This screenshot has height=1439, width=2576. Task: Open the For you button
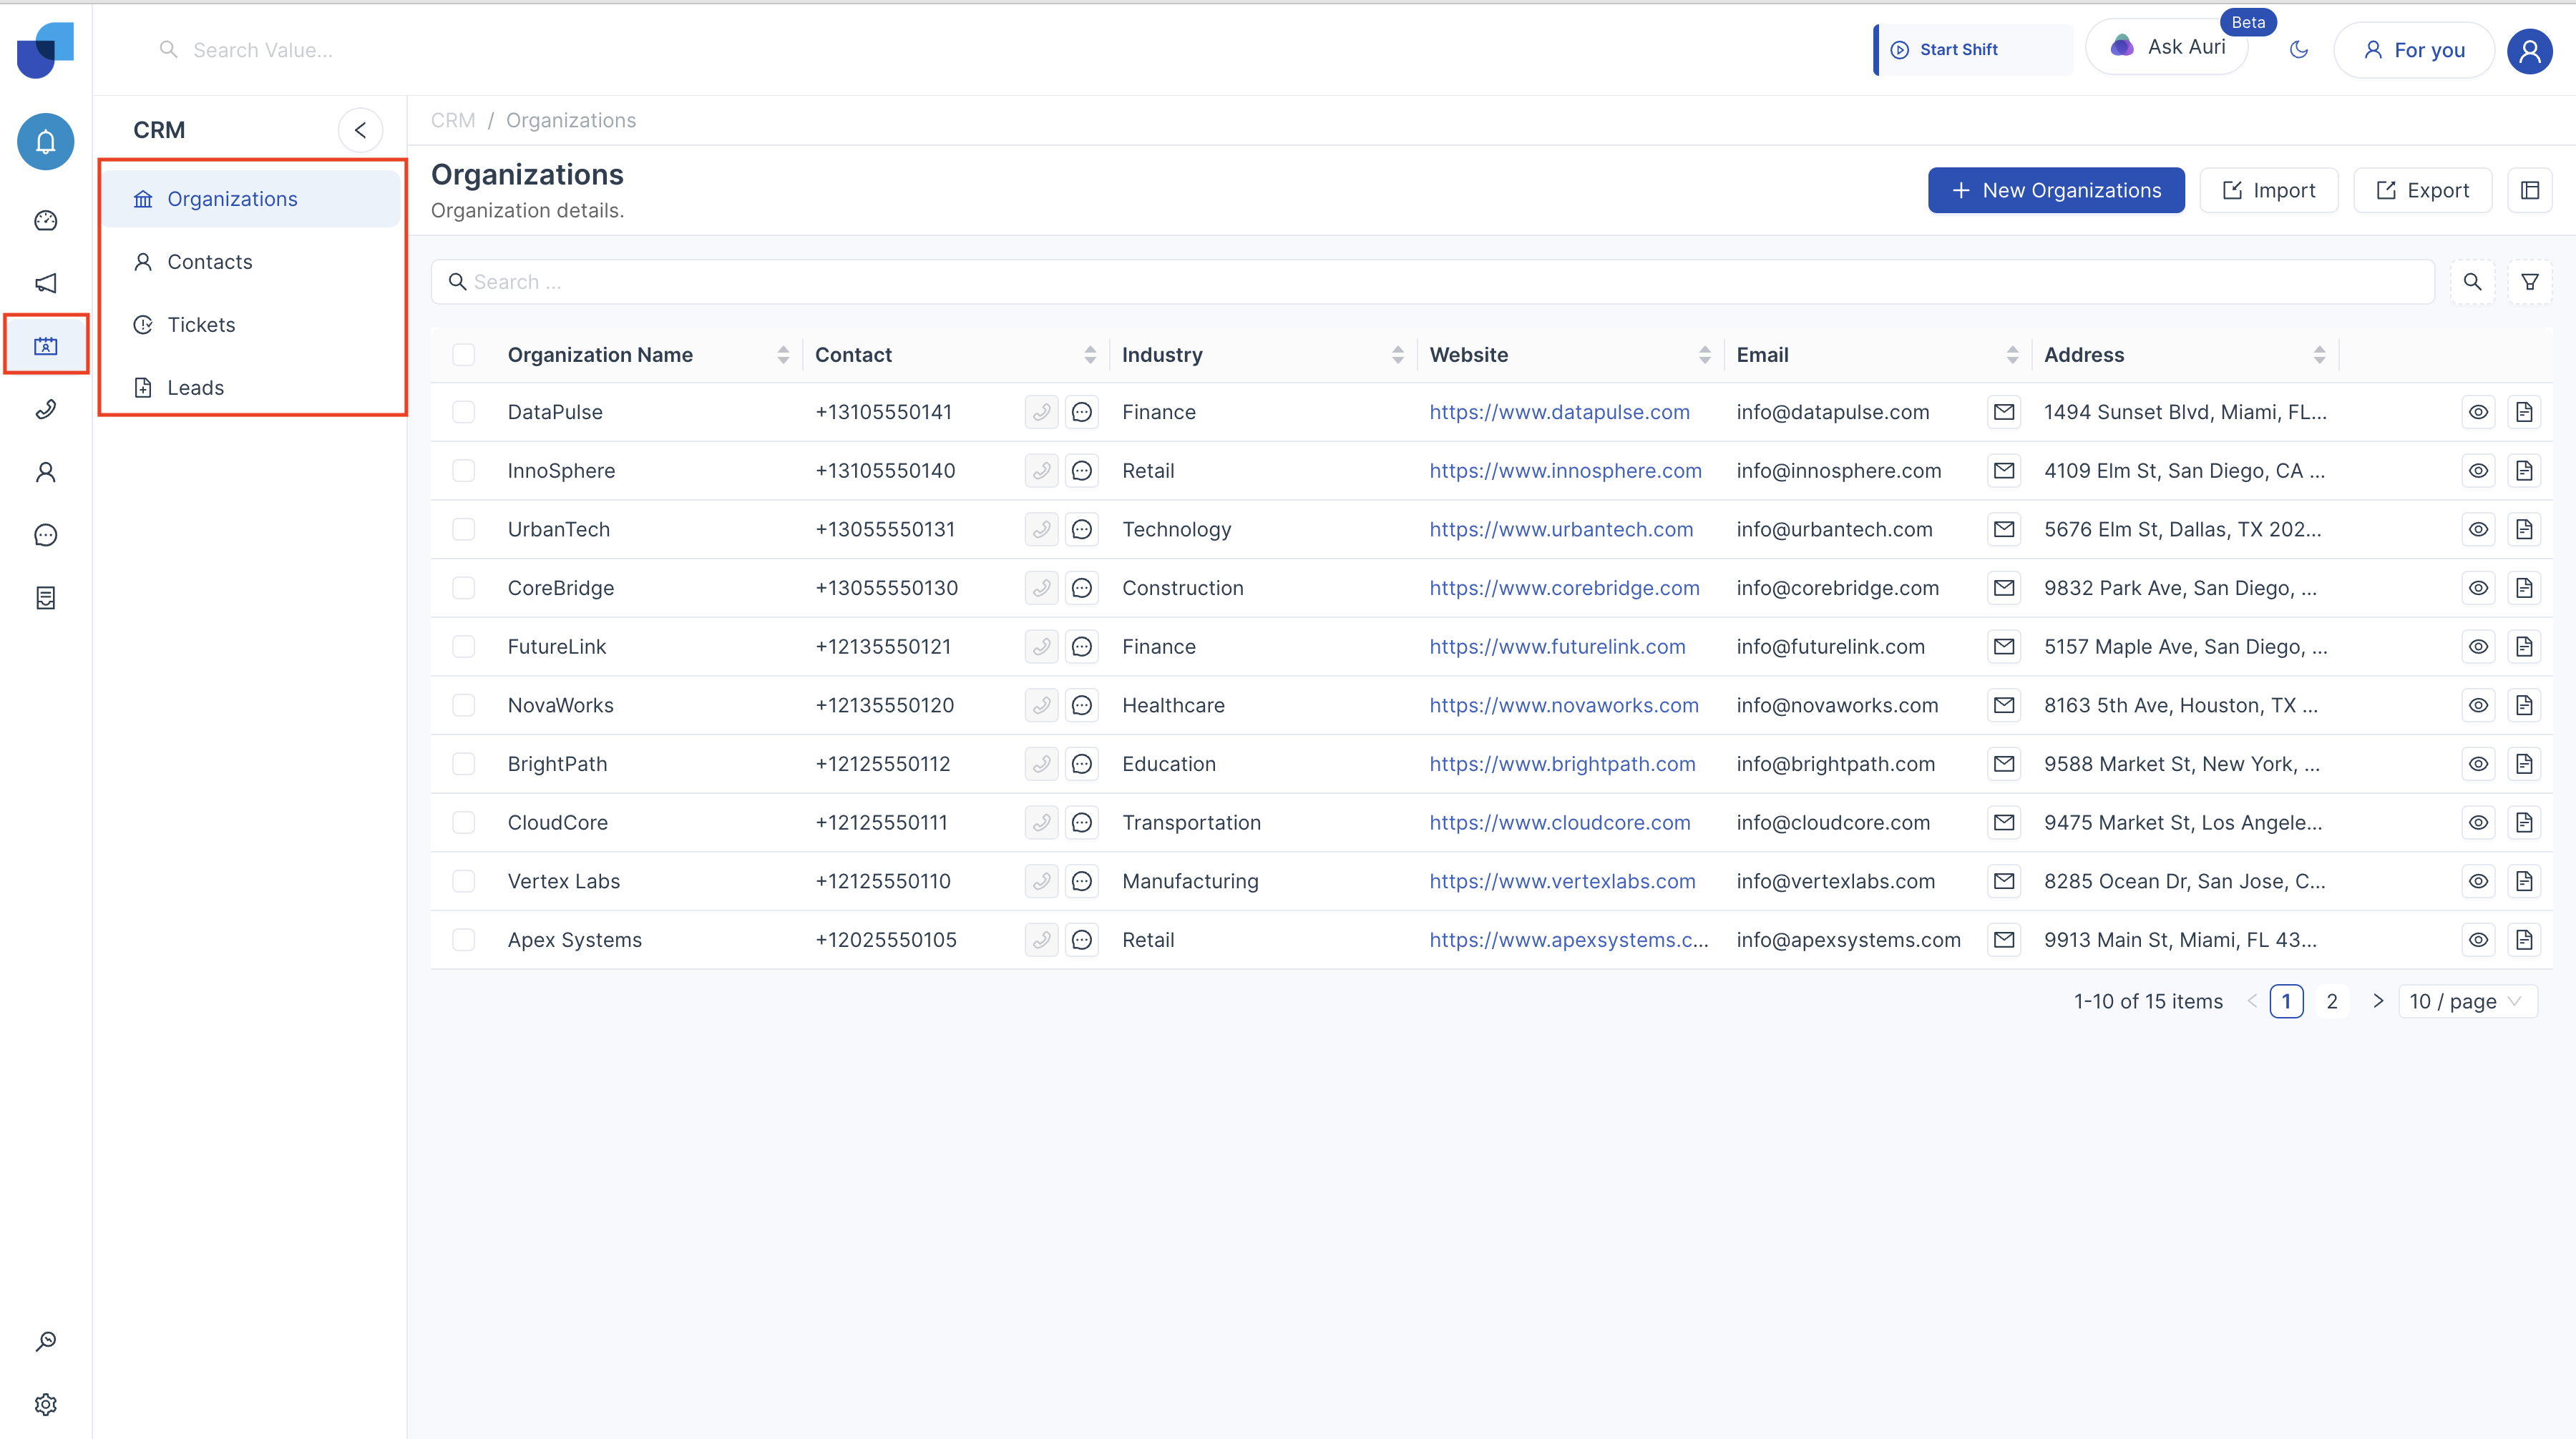2414,50
